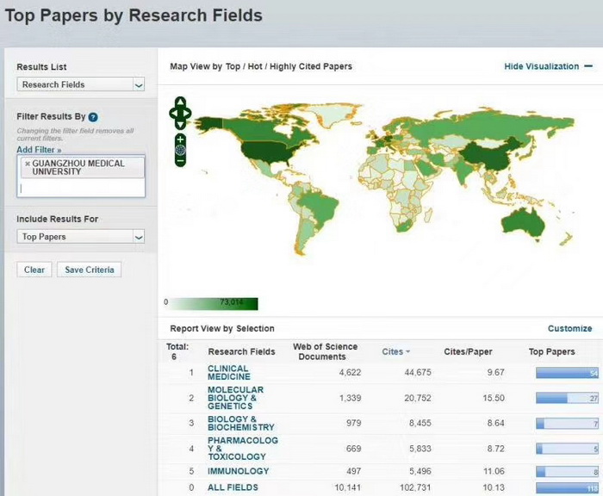Open Filter Results By help icon
The width and height of the screenshot is (603, 496).
(93, 117)
